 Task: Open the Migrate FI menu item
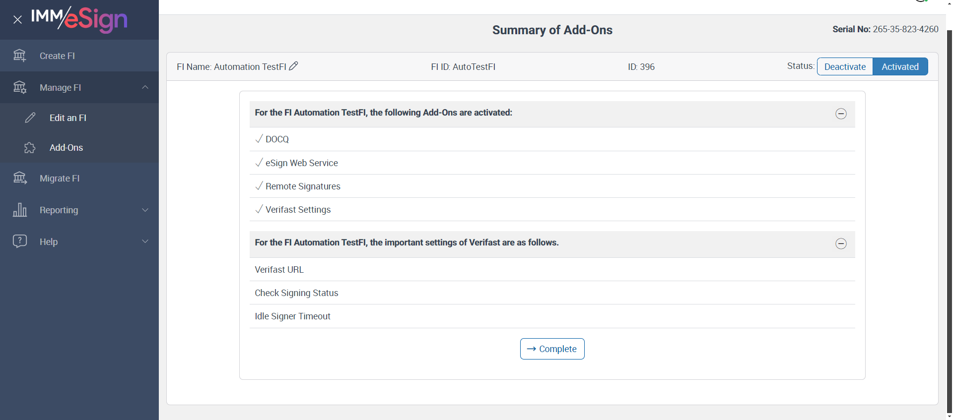click(60, 179)
